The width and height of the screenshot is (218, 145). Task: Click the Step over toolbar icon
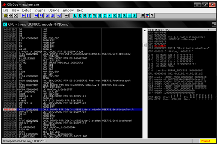[41, 15]
